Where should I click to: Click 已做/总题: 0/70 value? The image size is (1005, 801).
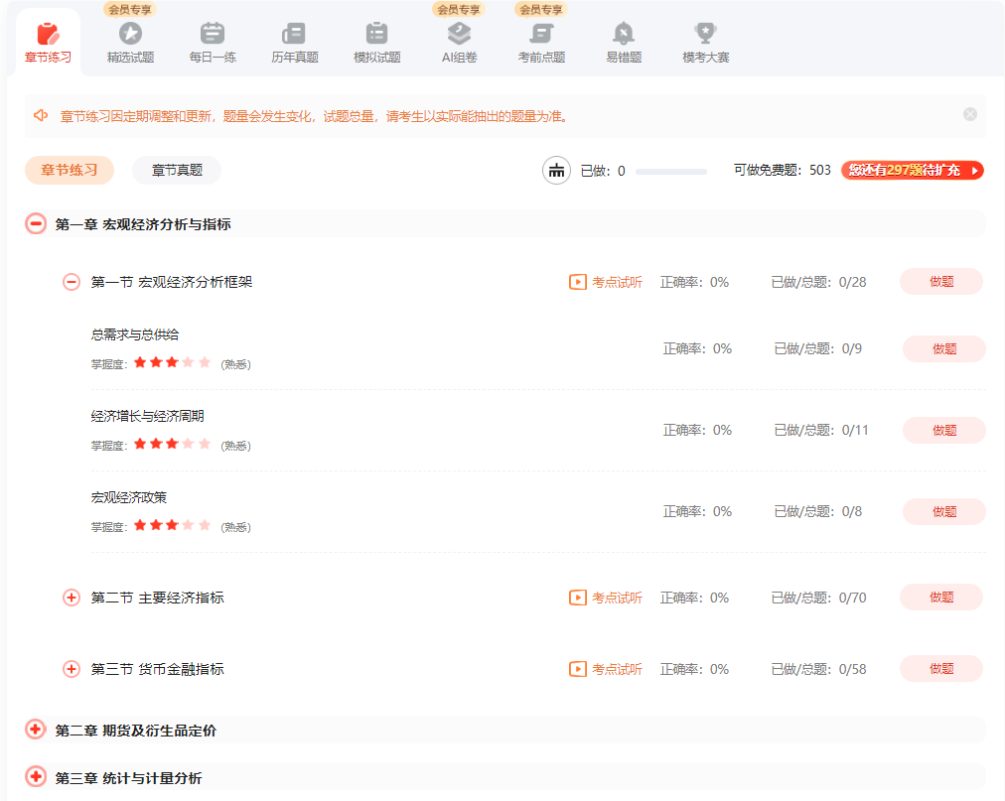(818, 598)
